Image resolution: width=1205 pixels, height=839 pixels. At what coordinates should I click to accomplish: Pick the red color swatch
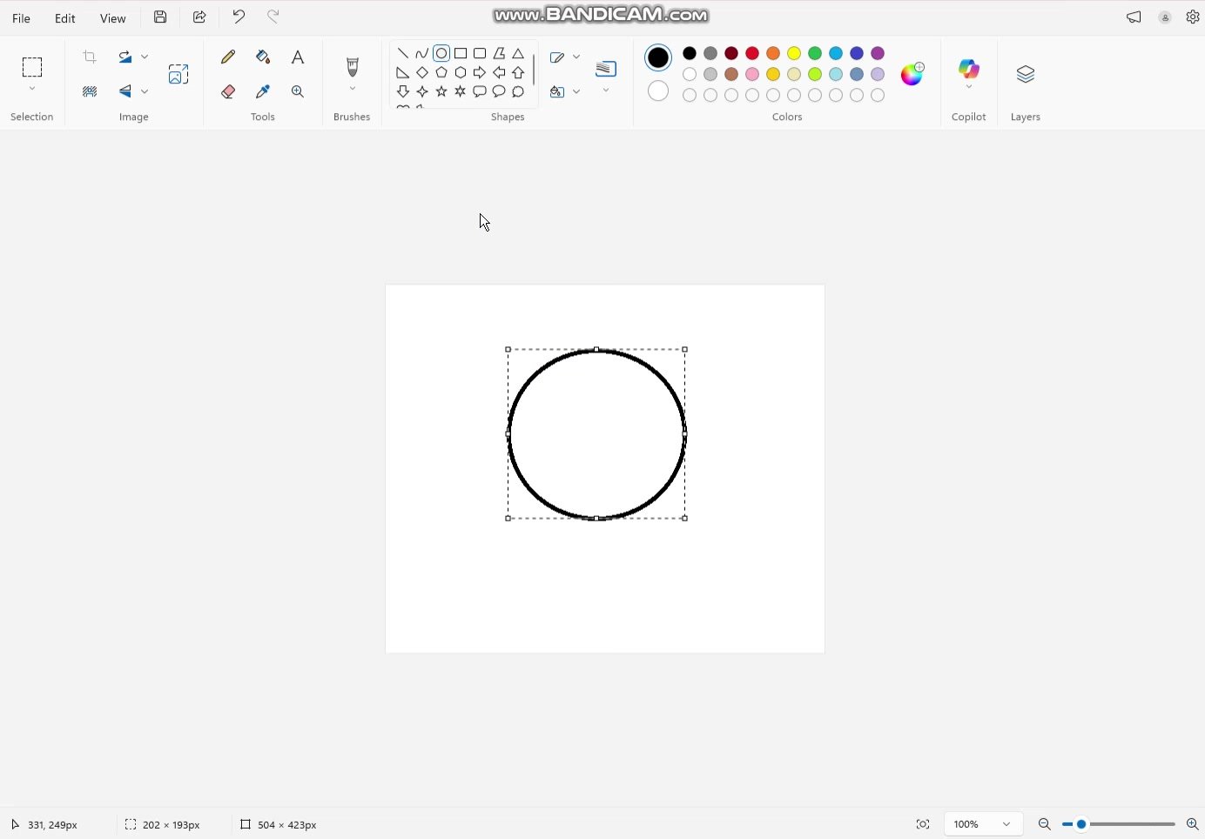pyautogui.click(x=752, y=54)
